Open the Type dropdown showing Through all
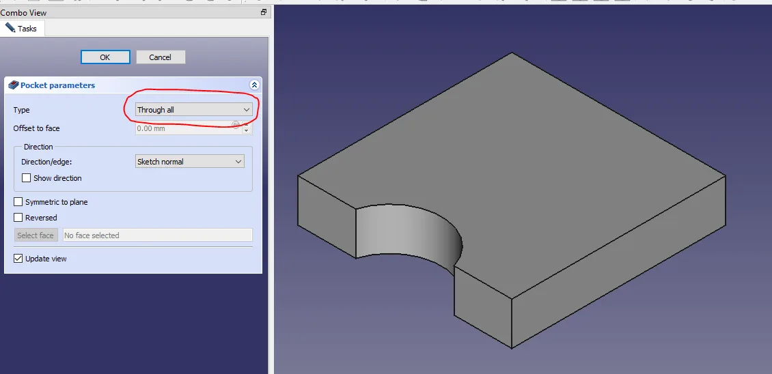 (194, 110)
